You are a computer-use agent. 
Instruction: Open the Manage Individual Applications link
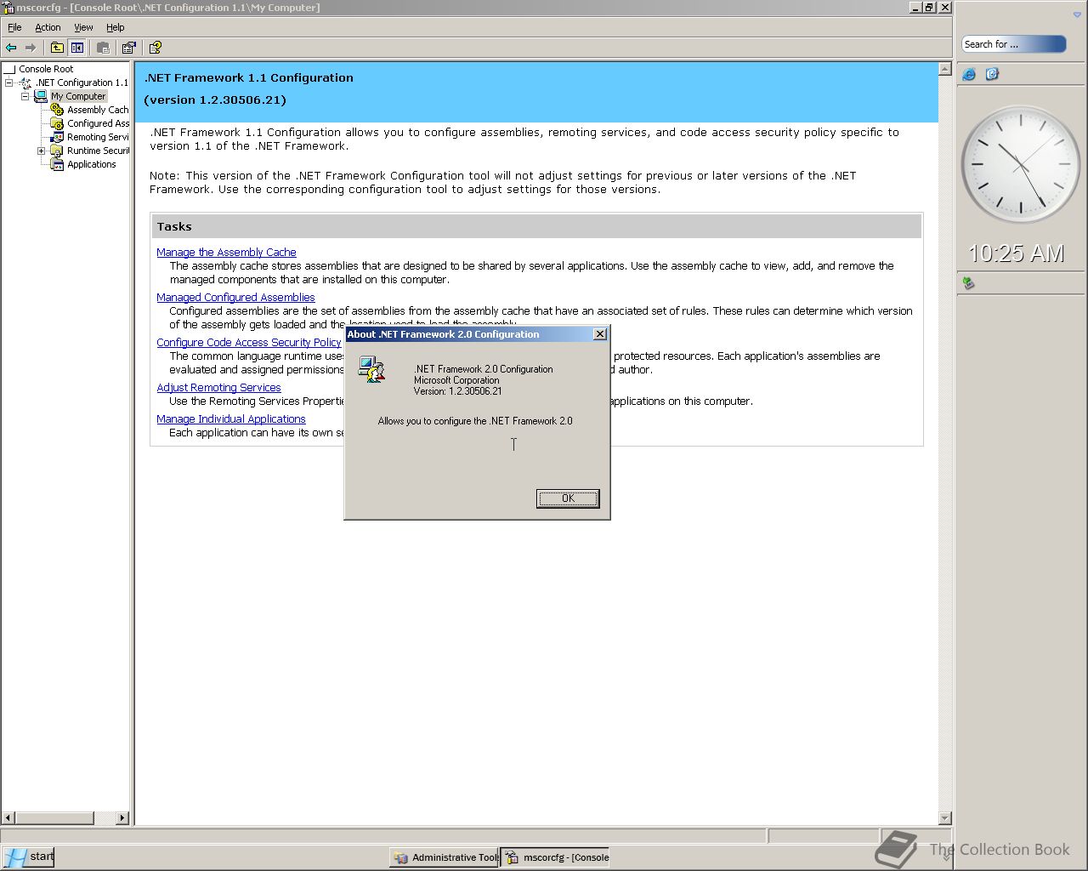tap(230, 419)
